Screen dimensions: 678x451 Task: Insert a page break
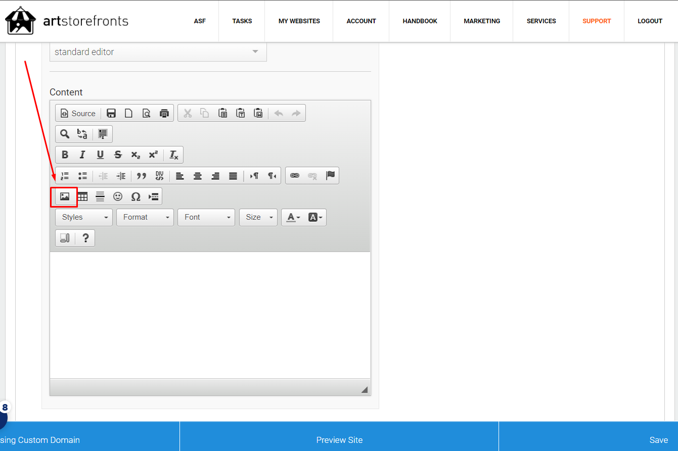coord(153,196)
